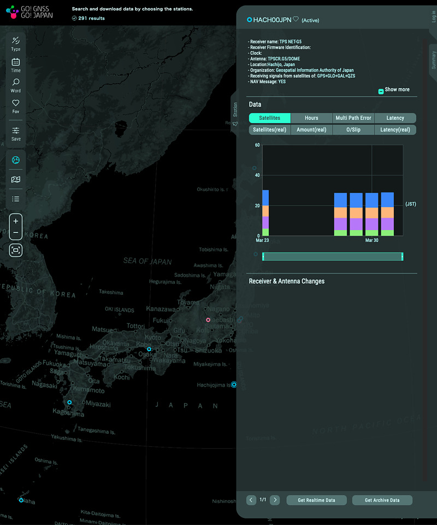Select the station marker near Naha
437x525 pixels.
(x=21, y=500)
